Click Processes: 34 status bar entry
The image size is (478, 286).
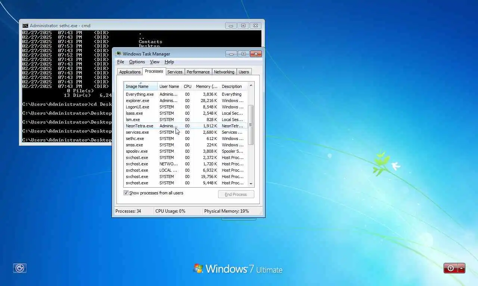pyautogui.click(x=128, y=211)
